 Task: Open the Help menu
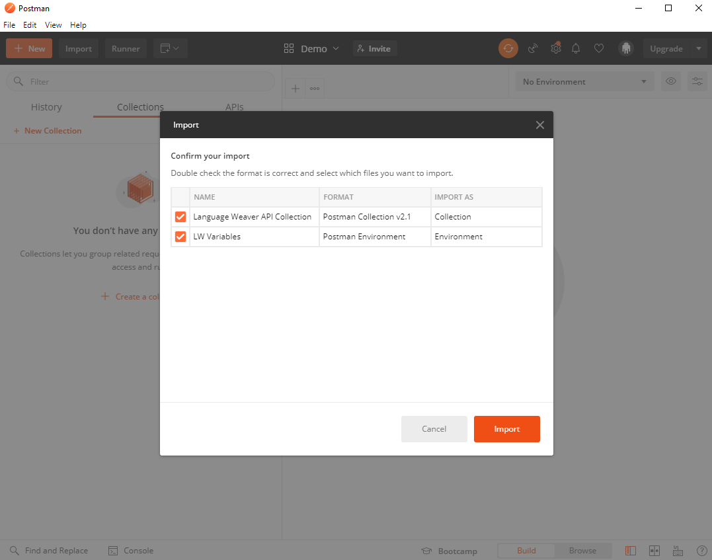pos(78,25)
